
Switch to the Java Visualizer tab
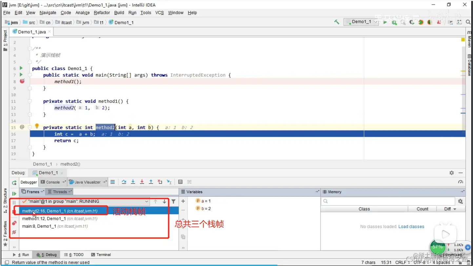pos(88,182)
